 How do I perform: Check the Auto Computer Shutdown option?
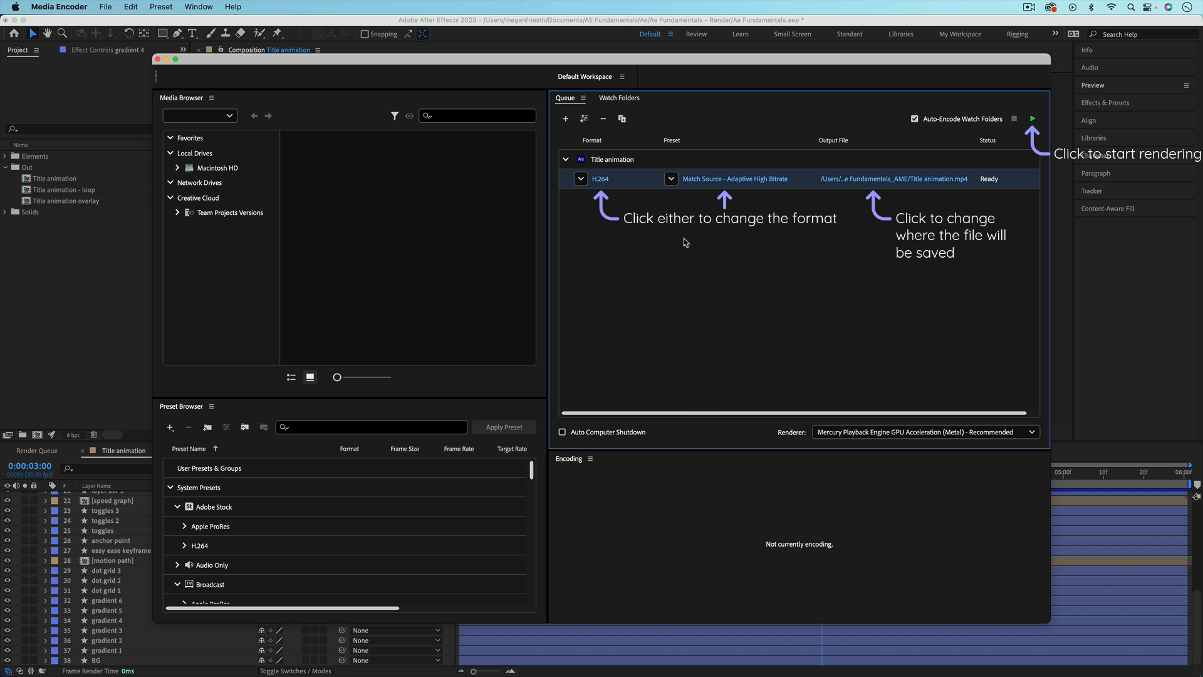[x=563, y=432]
